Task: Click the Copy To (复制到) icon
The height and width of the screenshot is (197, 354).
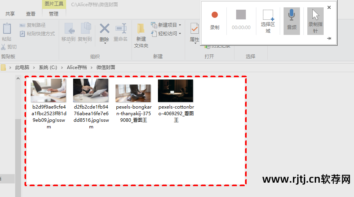Action: (x=86, y=29)
